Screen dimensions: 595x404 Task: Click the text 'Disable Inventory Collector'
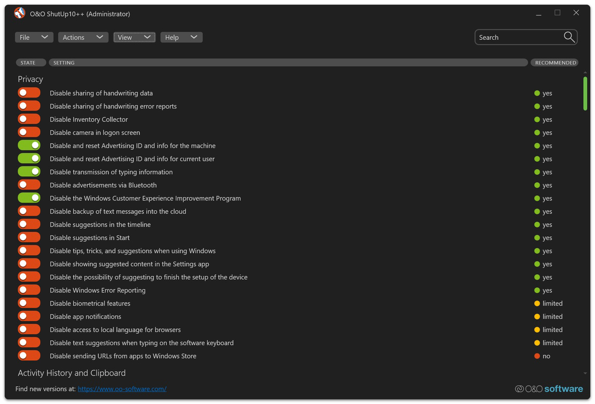pyautogui.click(x=89, y=119)
